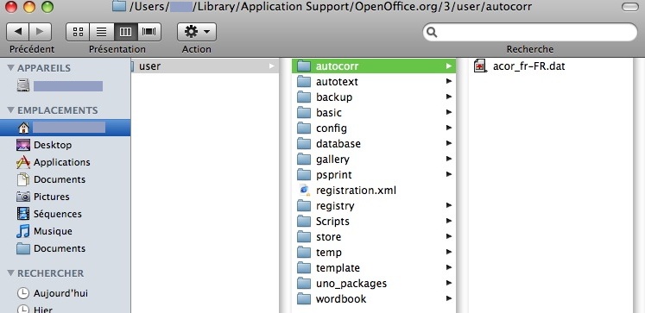Switch to Cover Flow view

[x=149, y=32]
